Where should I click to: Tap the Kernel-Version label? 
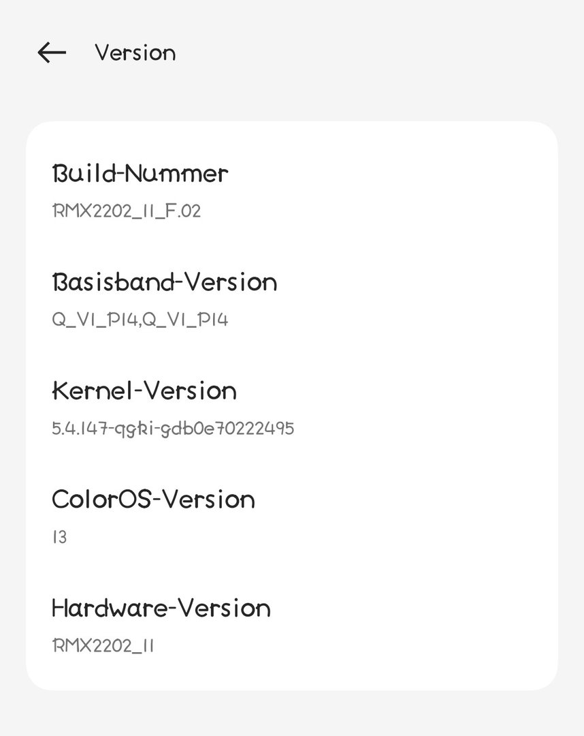point(144,391)
